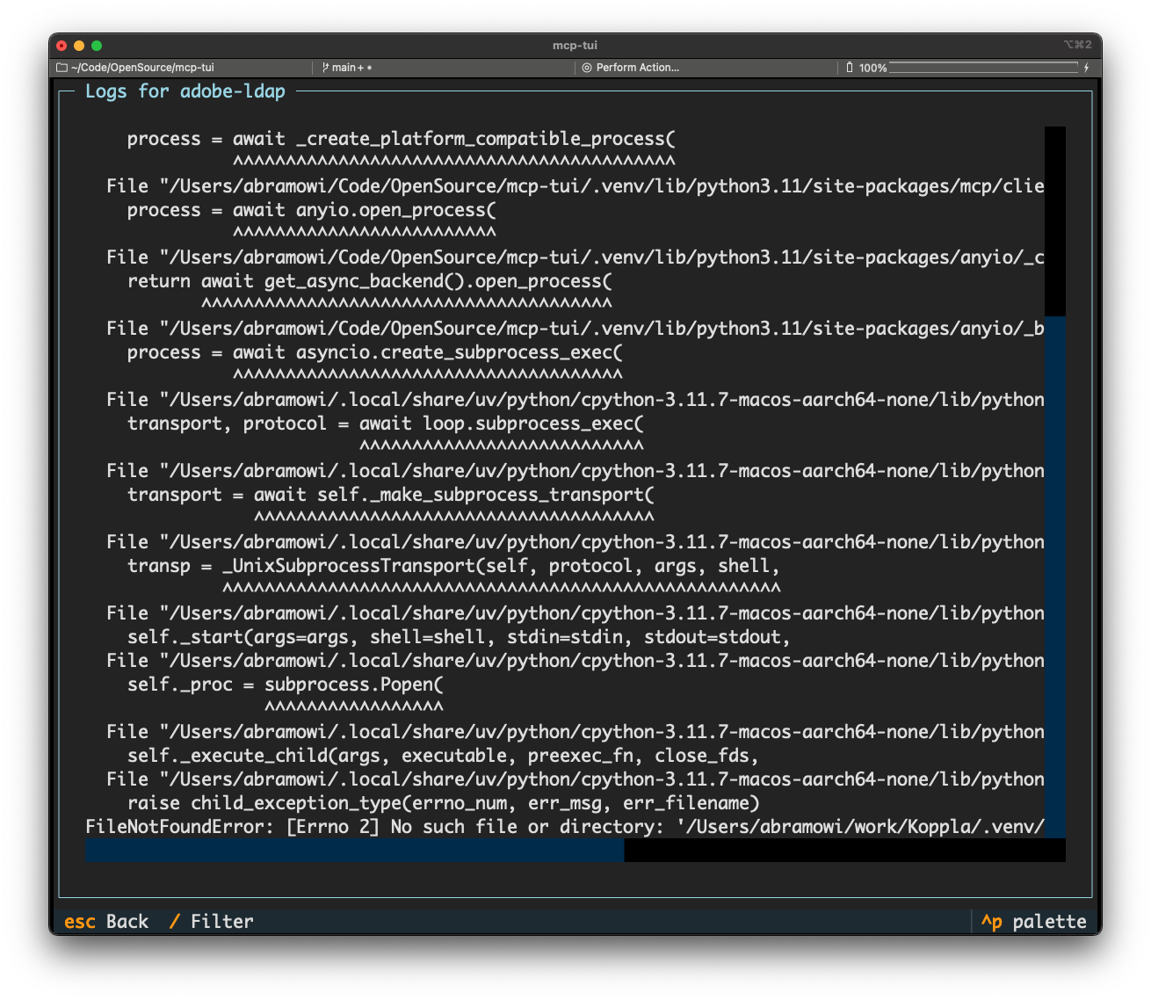Click Back in the bottom status bar
Image resolution: width=1151 pixels, height=1000 pixels.
tap(127, 921)
